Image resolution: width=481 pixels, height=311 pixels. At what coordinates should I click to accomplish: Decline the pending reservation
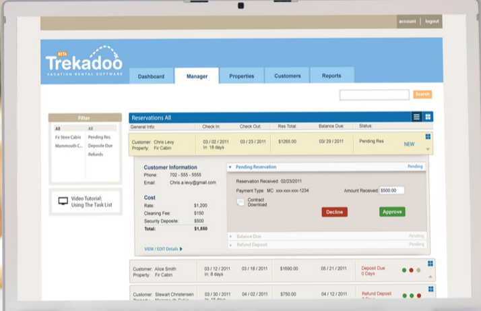point(334,212)
